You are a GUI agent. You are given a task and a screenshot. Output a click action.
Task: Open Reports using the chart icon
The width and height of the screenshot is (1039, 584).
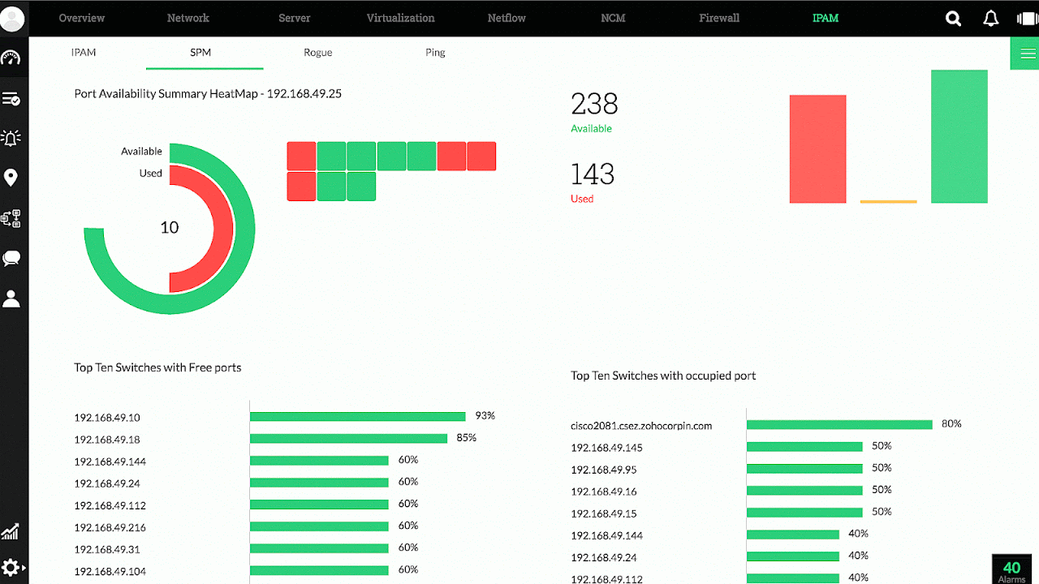click(11, 532)
